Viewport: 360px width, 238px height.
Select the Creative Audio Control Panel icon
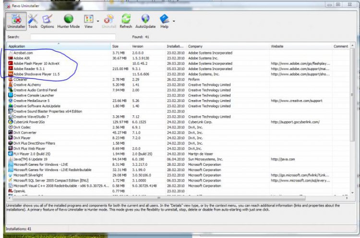tap(11, 90)
